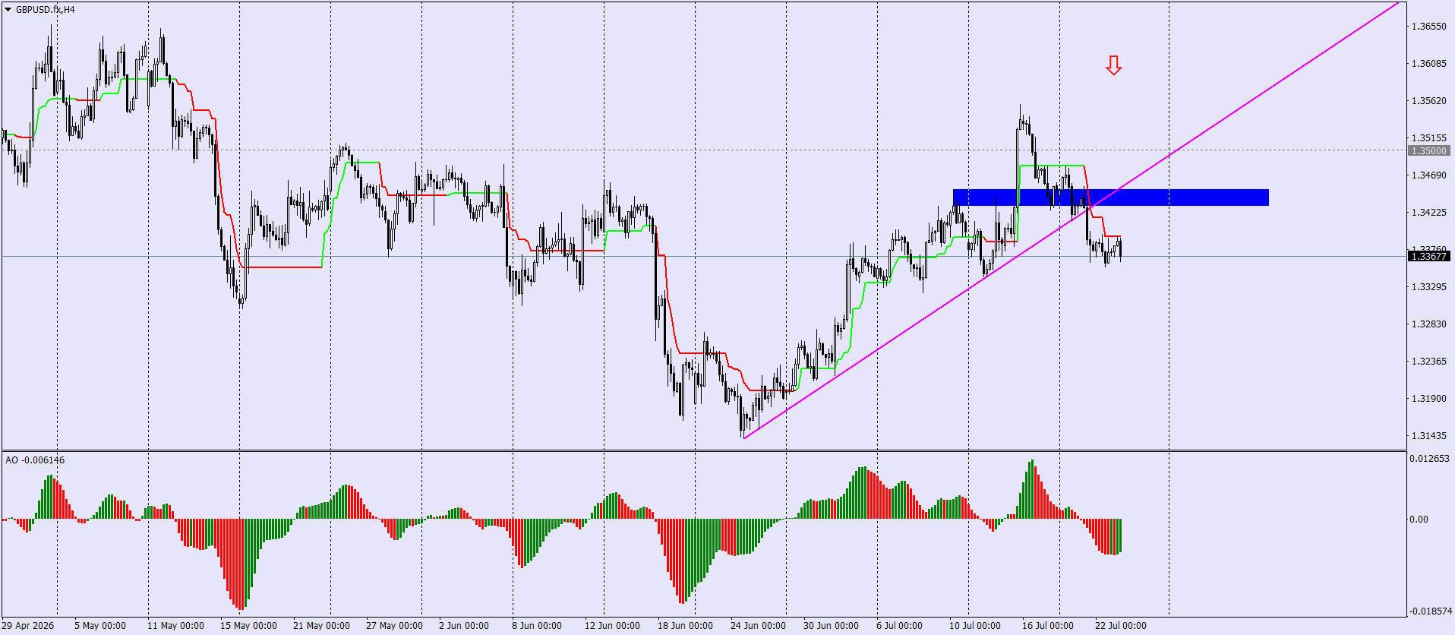Click the 1.35620 price axis label
1455x635 pixels.
click(x=1428, y=101)
